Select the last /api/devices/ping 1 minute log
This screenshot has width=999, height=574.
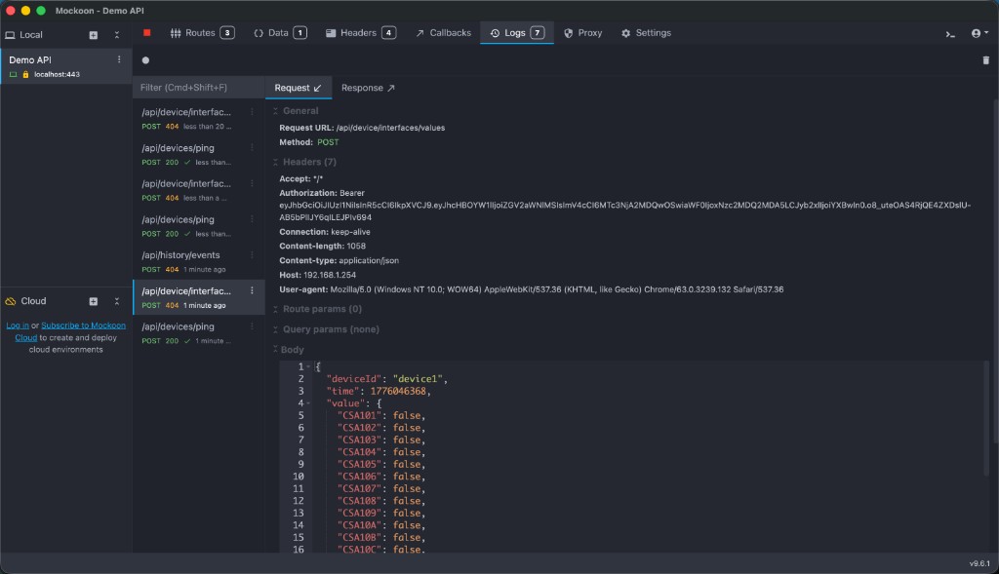point(198,333)
